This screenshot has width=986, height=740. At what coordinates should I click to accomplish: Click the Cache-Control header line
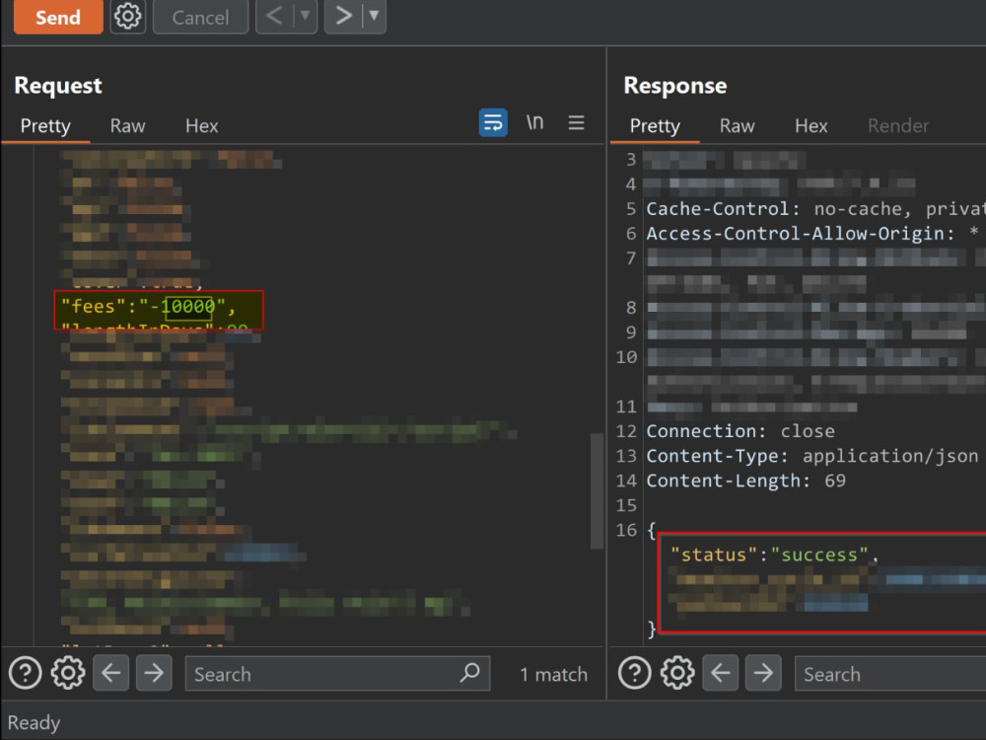tap(815, 209)
